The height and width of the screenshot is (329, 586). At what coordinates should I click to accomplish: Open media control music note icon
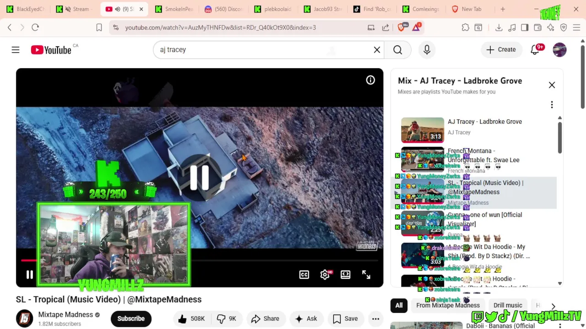(x=512, y=27)
